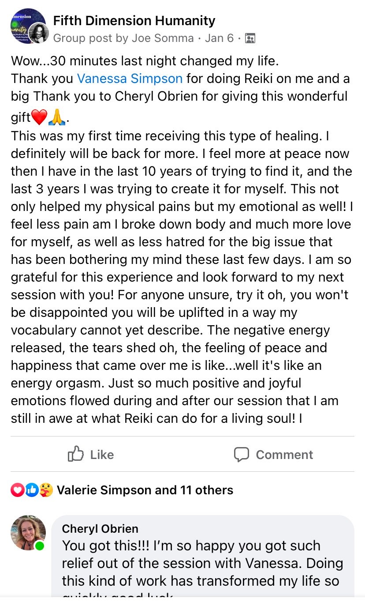Tap Joe Somma's small profile picture
The width and height of the screenshot is (365, 602).
[x=38, y=33]
